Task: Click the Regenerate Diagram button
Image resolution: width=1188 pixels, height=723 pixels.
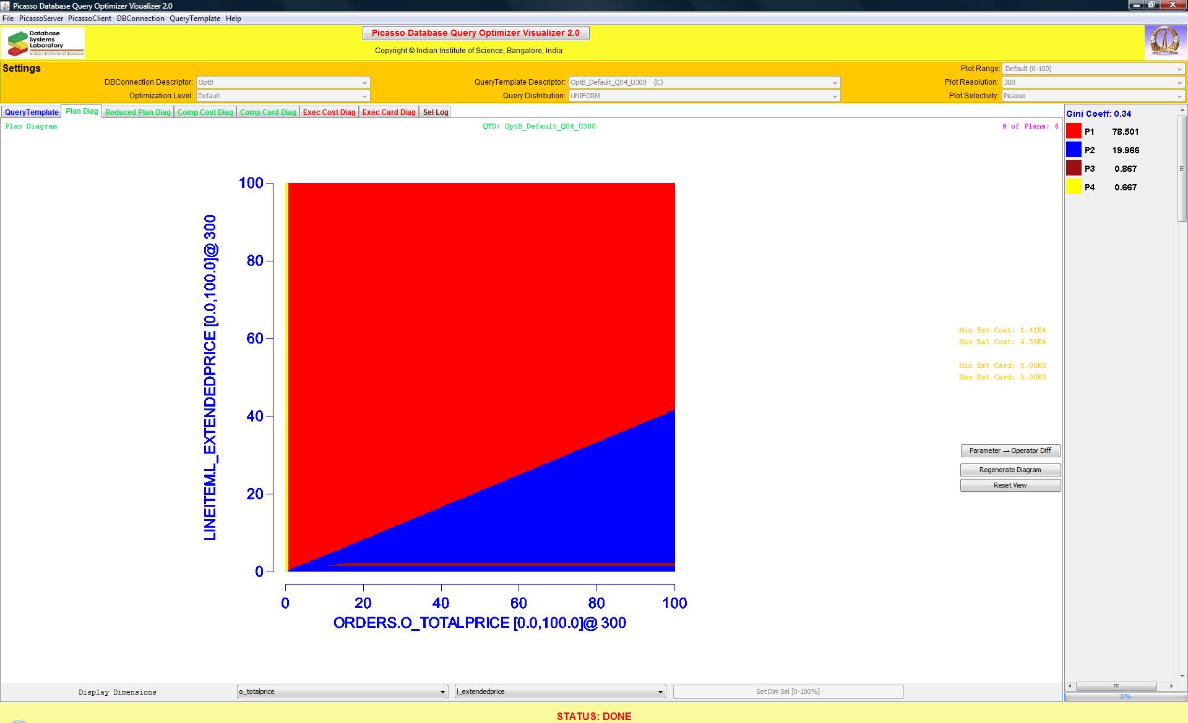Action: click(x=1010, y=470)
